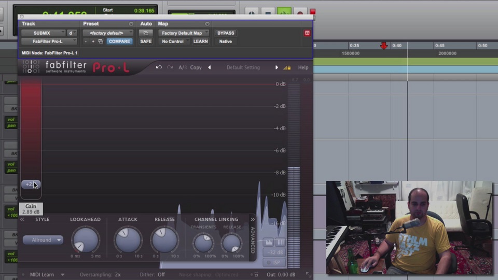This screenshot has height=280, width=498.
Task: Click the green track clip in timeline
Action: tap(406, 62)
